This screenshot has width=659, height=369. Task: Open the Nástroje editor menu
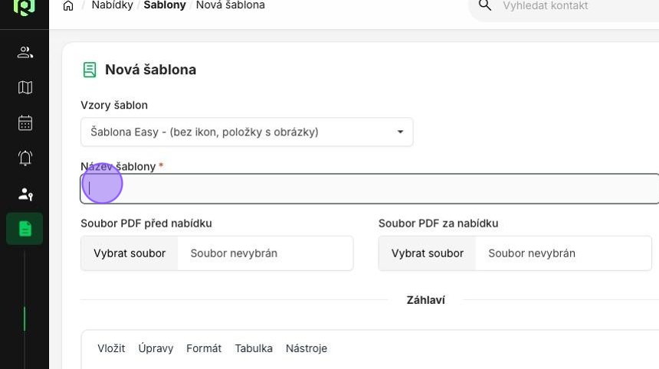coord(307,348)
